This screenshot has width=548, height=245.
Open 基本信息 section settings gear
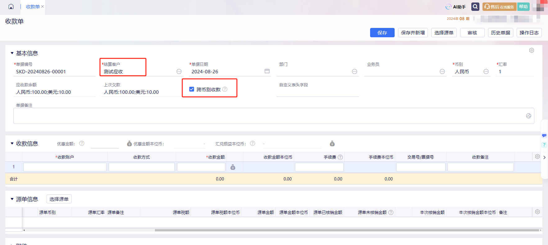tap(532, 50)
